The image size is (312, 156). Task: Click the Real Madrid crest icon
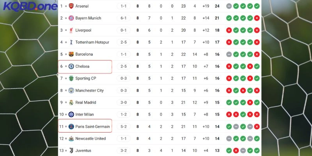point(71,103)
